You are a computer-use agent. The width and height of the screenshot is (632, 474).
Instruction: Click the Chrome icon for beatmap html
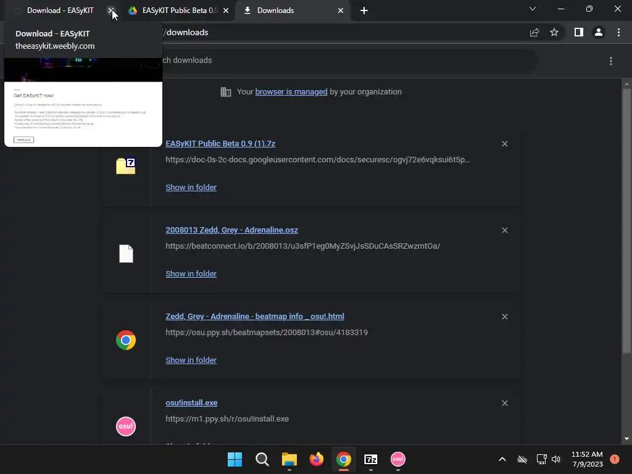coord(126,340)
